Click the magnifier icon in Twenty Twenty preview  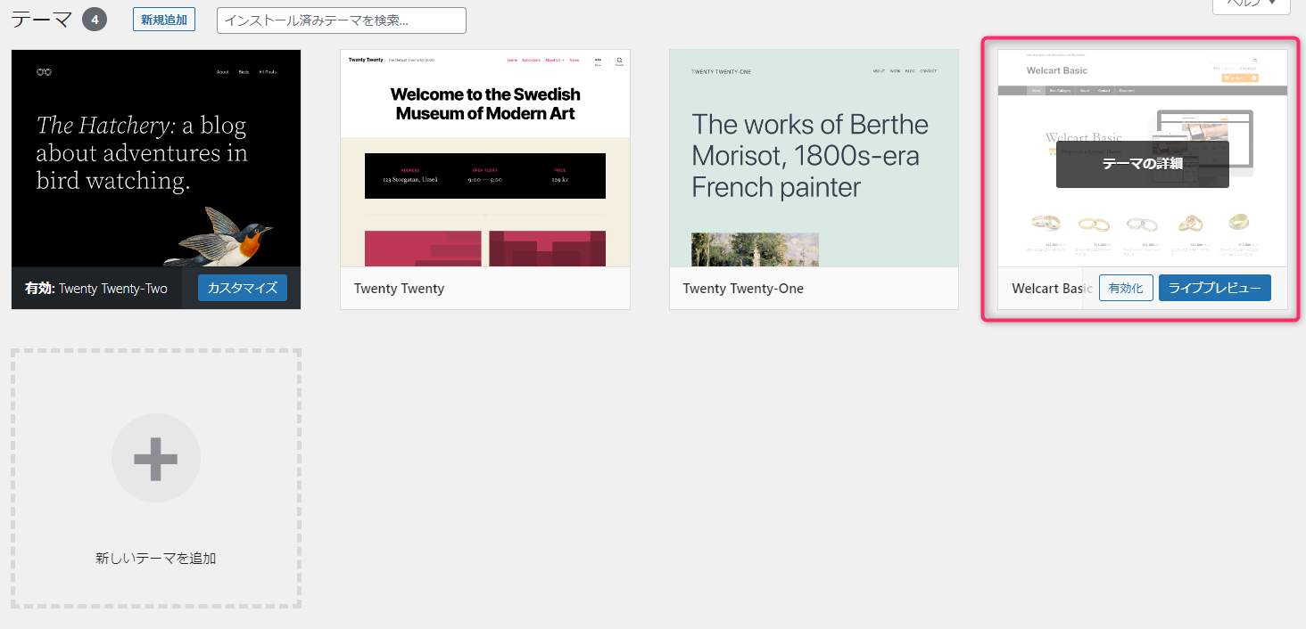pyautogui.click(x=619, y=61)
